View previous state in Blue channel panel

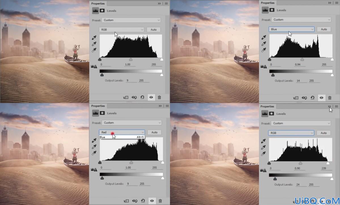[x=304, y=98]
